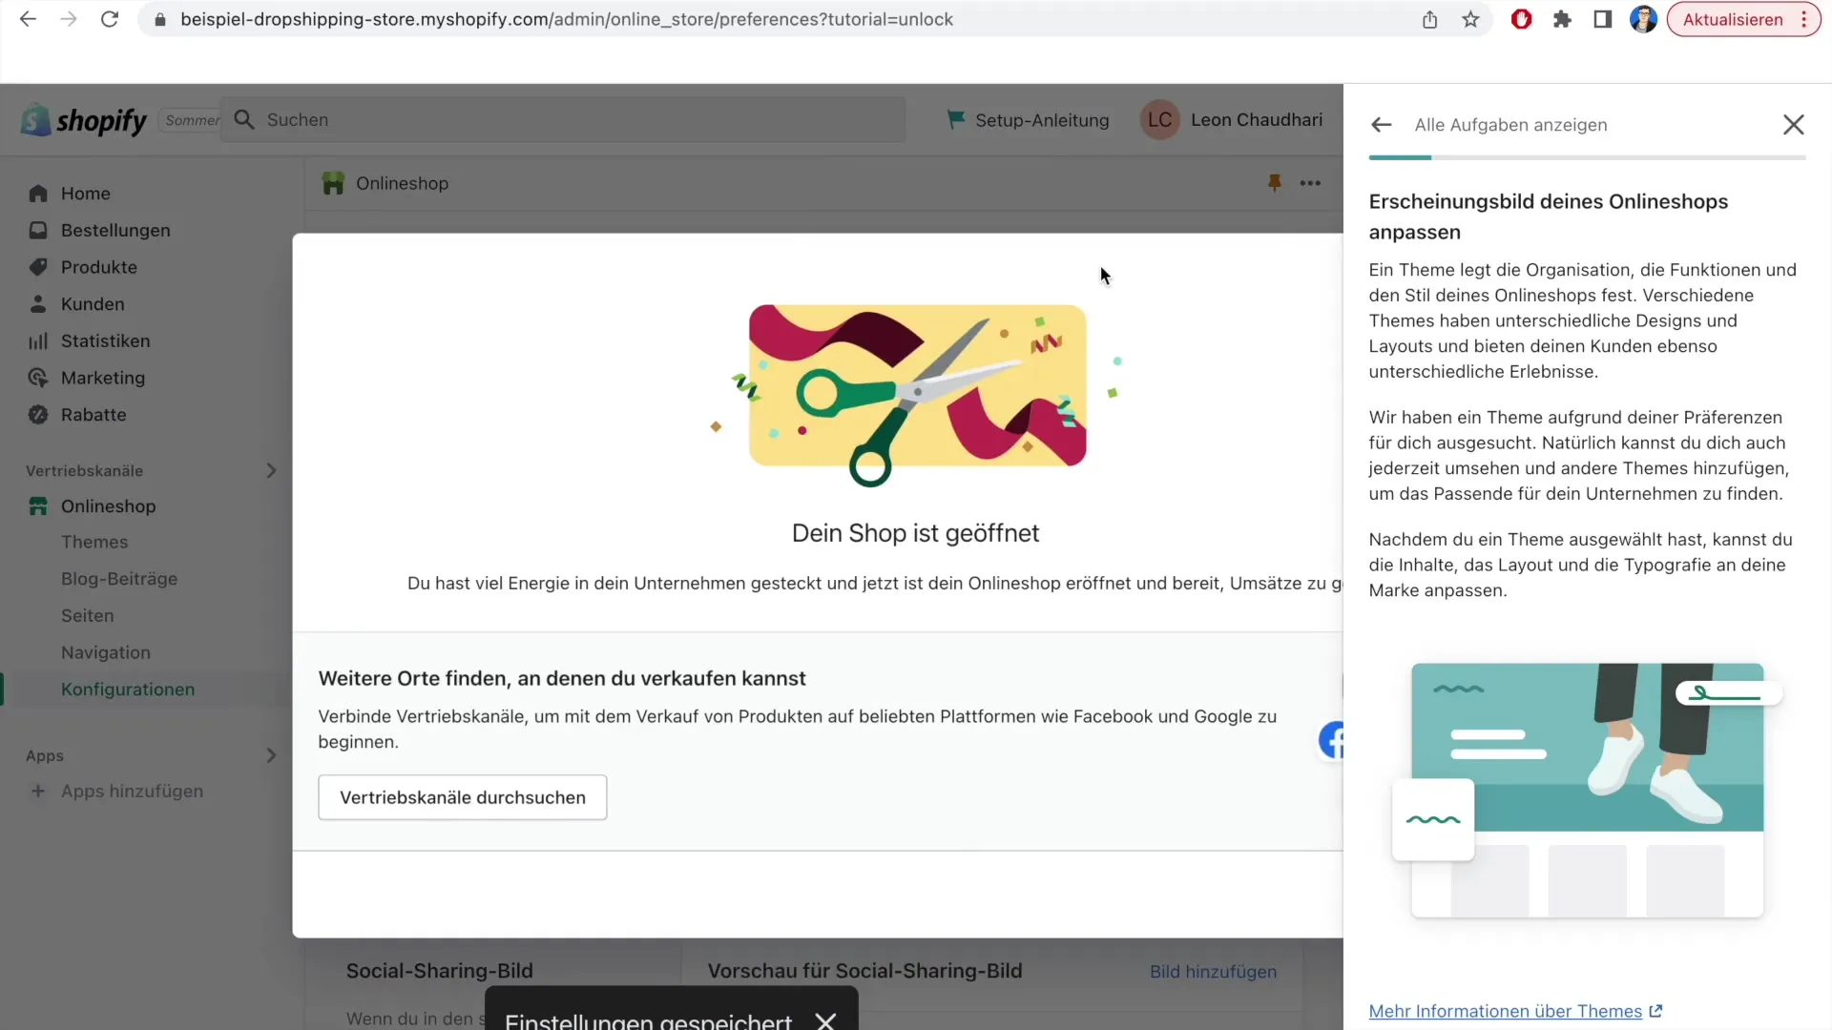Click the bookmark pin icon in Onlineshop header
Image resolution: width=1832 pixels, height=1030 pixels.
click(1275, 182)
